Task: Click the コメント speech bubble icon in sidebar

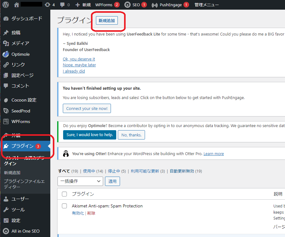Action: (x=6, y=86)
